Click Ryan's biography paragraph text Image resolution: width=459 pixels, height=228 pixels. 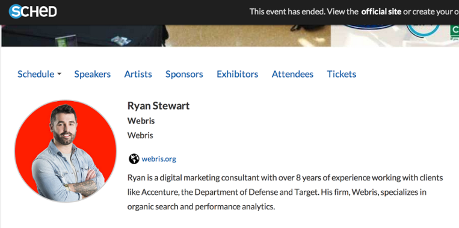[x=285, y=193]
